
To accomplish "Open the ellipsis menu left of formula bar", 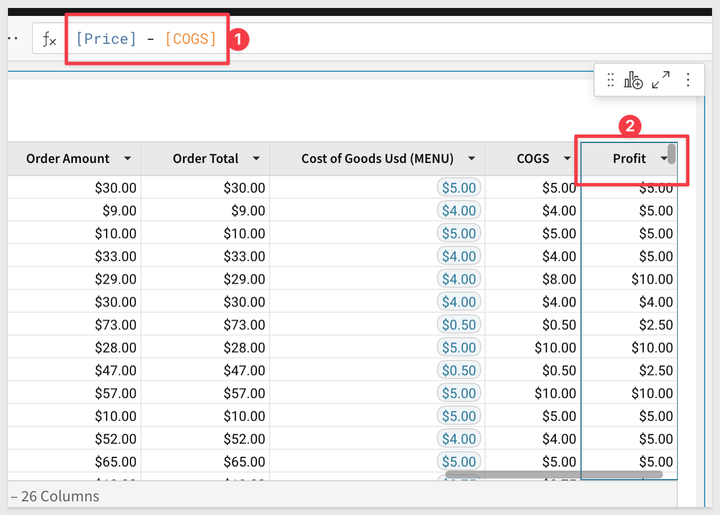I will click(x=14, y=39).
